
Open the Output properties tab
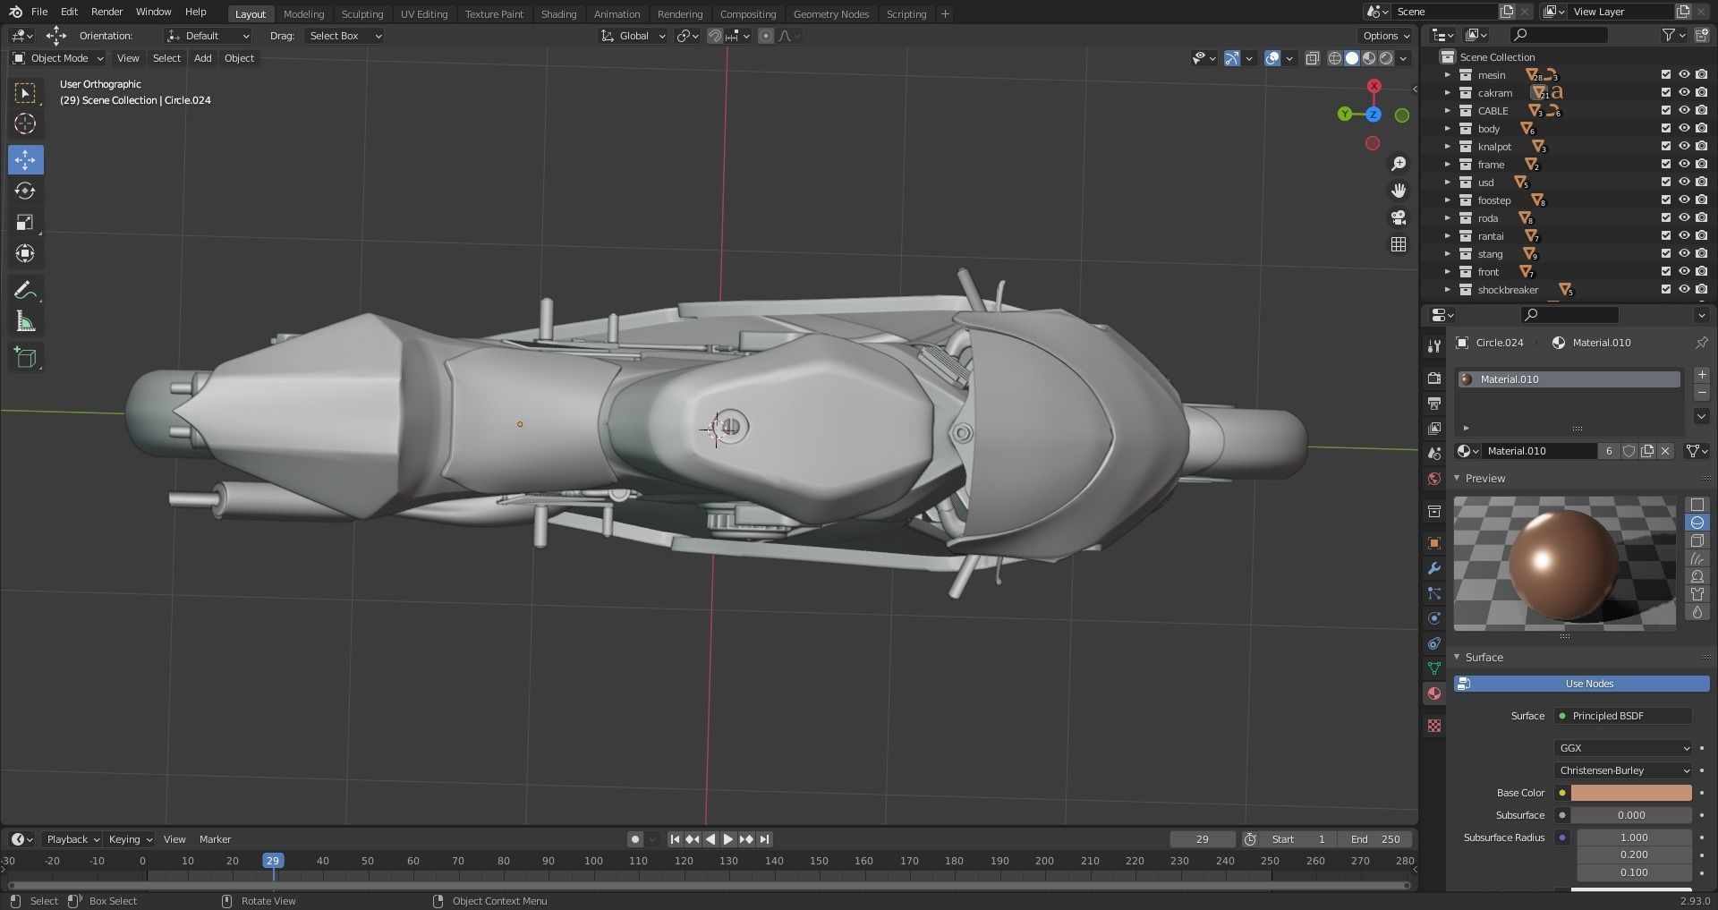pyautogui.click(x=1434, y=404)
